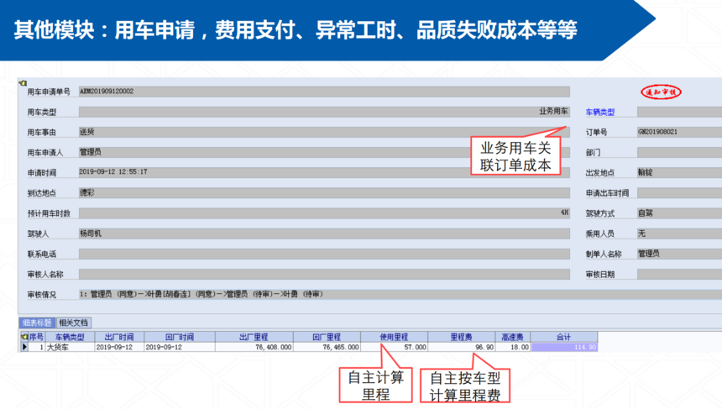
Task: Click the 76,465.000 mileage cell
Action: coord(327,348)
